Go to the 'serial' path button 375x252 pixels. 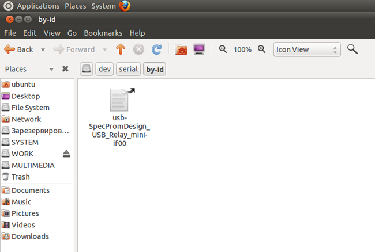[127, 69]
